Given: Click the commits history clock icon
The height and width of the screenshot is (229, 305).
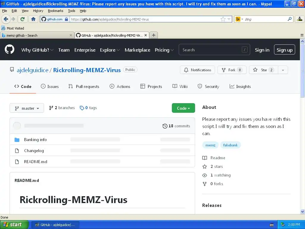Looking at the screenshot, I should pos(165,126).
